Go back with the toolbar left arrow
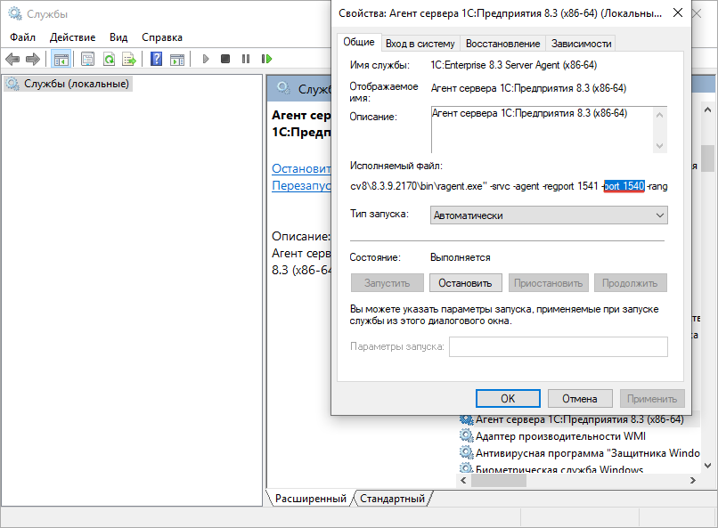 [x=12, y=59]
